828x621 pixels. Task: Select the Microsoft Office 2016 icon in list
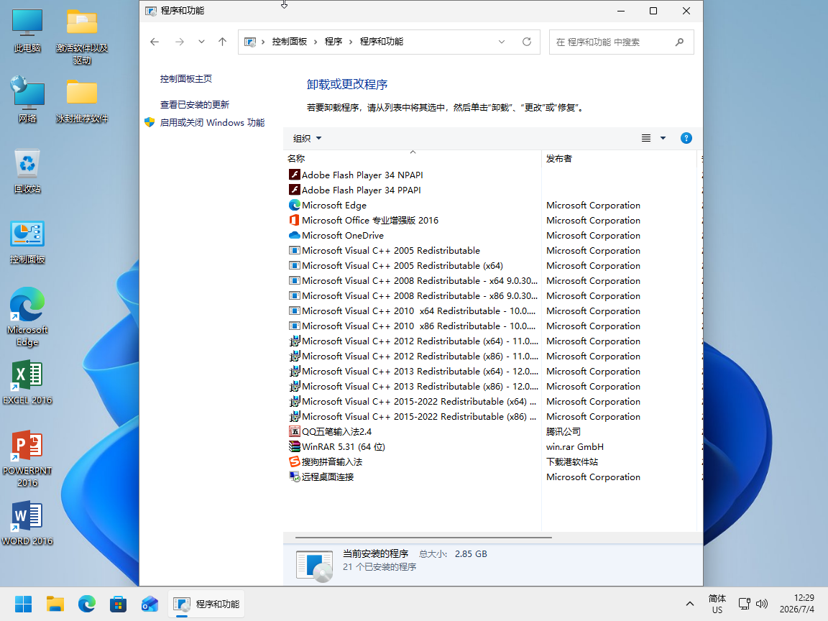click(x=294, y=220)
